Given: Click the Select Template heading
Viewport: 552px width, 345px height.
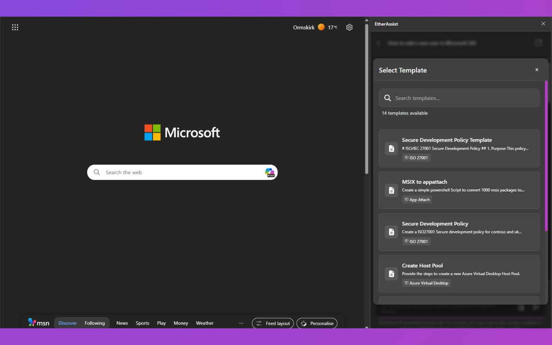Looking at the screenshot, I should coord(403,70).
